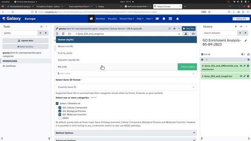251x141 pixels.
Task: Open the grid apps icon in masthead
Action: point(170,19)
